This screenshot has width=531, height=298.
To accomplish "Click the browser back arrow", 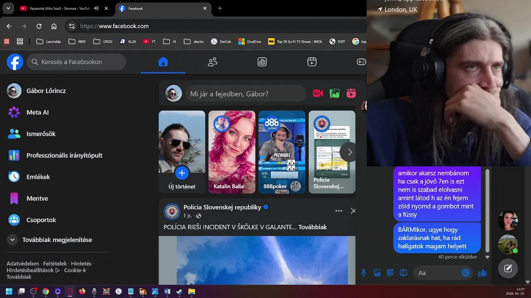I will click(x=9, y=26).
